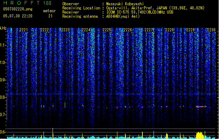Click the "Receiving Location" label
Screen dimensions: 219x139
(x=81, y=8)
